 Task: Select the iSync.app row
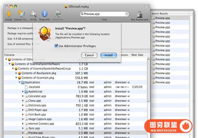[x=75, y=128]
